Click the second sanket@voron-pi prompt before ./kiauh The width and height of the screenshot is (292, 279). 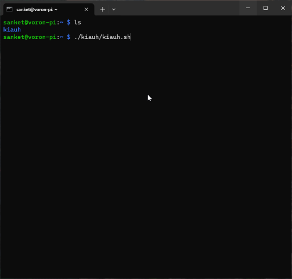pyautogui.click(x=37, y=37)
